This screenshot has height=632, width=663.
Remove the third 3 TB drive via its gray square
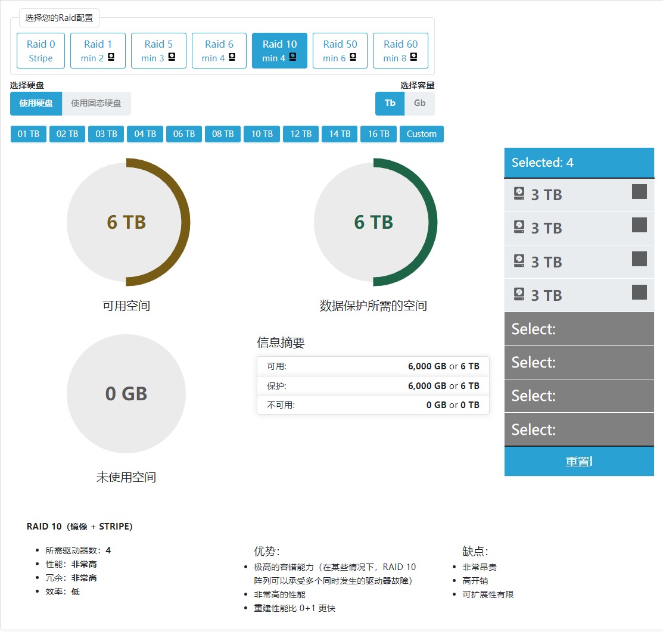coord(639,259)
